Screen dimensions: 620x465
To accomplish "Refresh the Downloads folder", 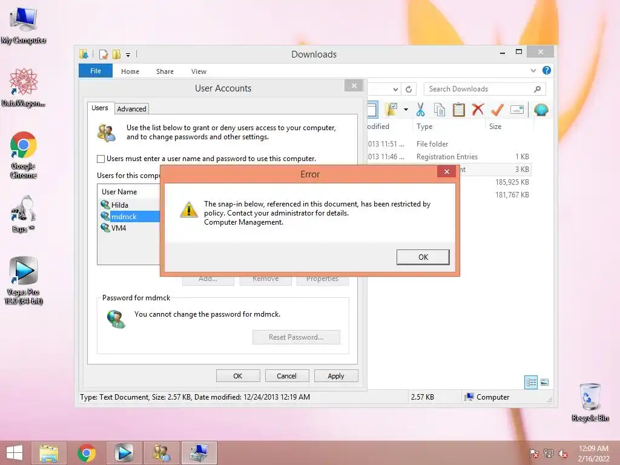I will pyautogui.click(x=409, y=90).
